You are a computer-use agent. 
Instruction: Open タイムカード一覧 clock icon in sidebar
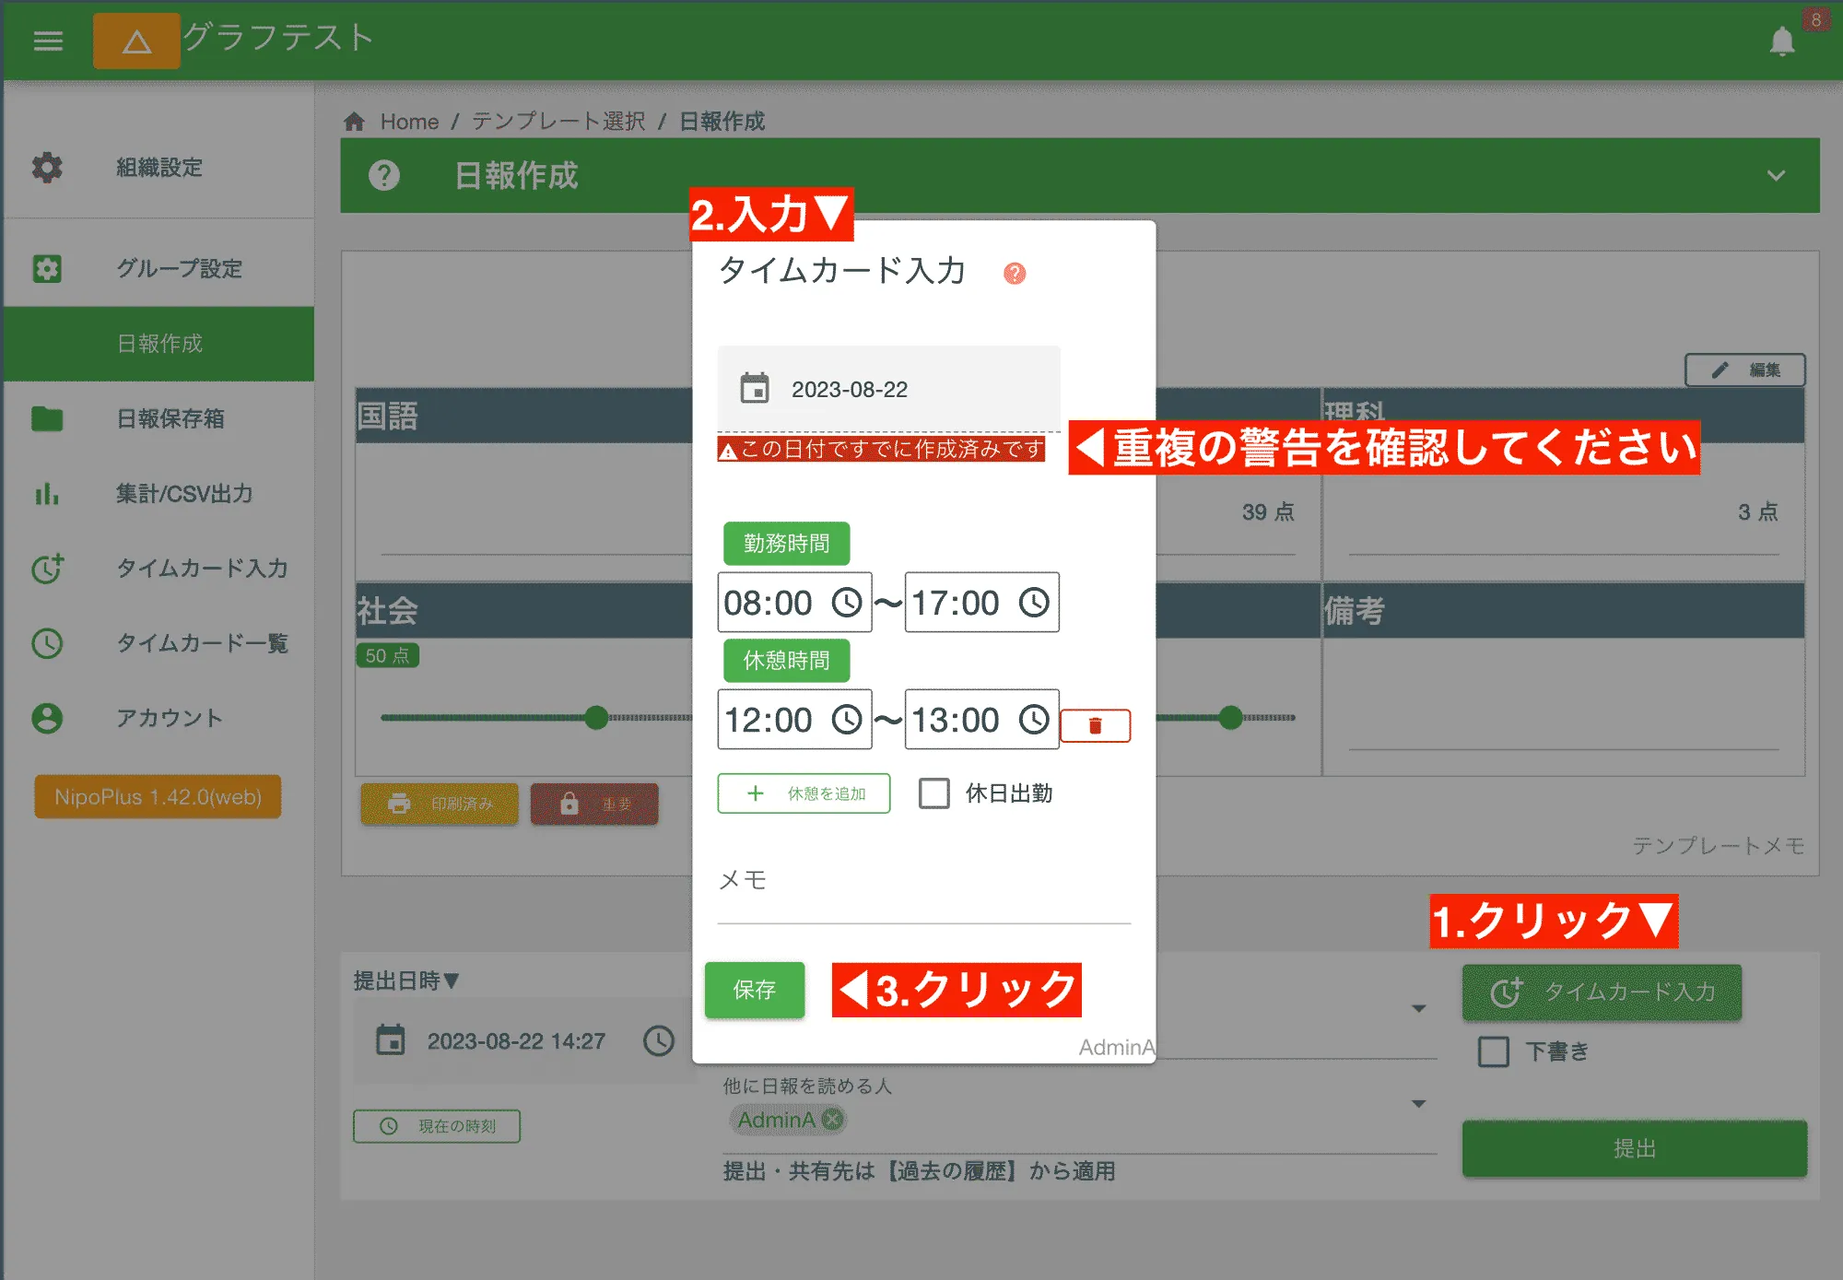coord(46,644)
